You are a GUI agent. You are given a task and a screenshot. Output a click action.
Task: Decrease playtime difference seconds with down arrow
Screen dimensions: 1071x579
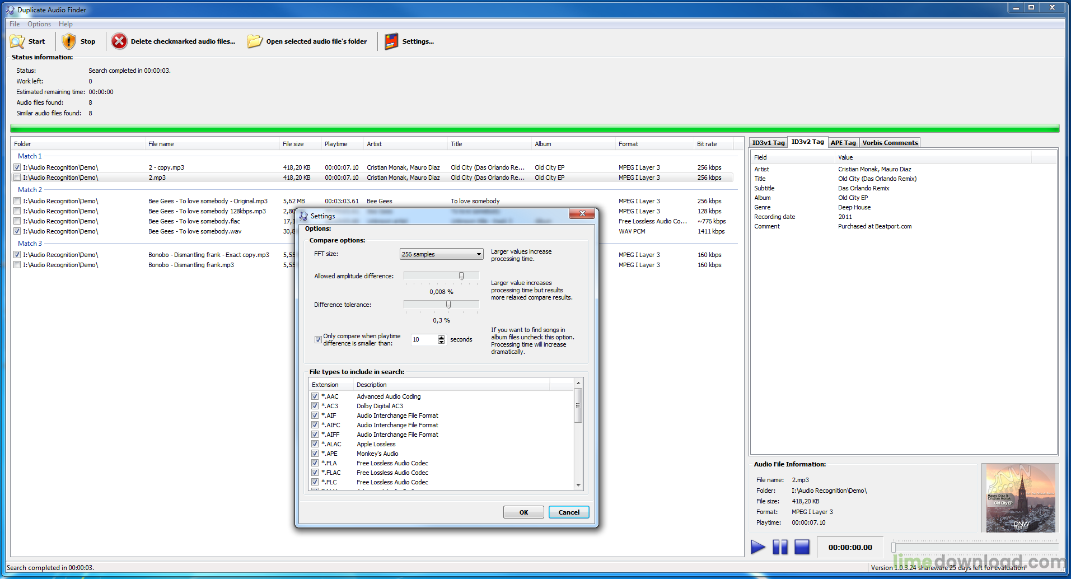[x=441, y=342]
